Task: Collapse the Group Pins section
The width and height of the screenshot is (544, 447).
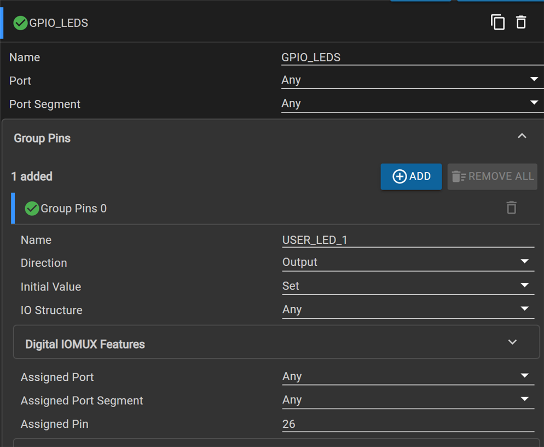Action: tap(522, 136)
